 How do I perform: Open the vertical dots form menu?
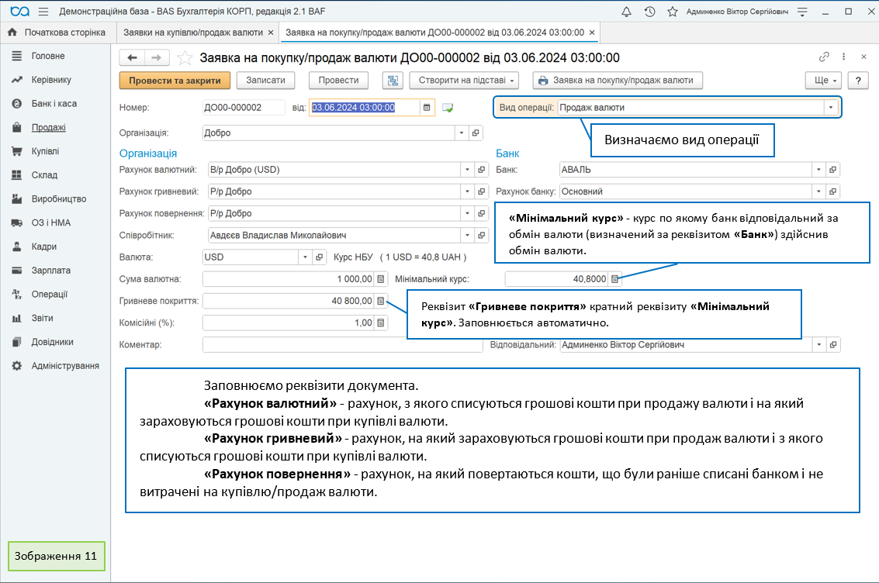point(843,57)
